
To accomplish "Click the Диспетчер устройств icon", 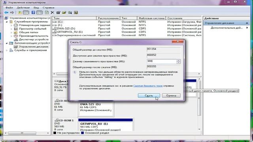I will coord(16,39).
